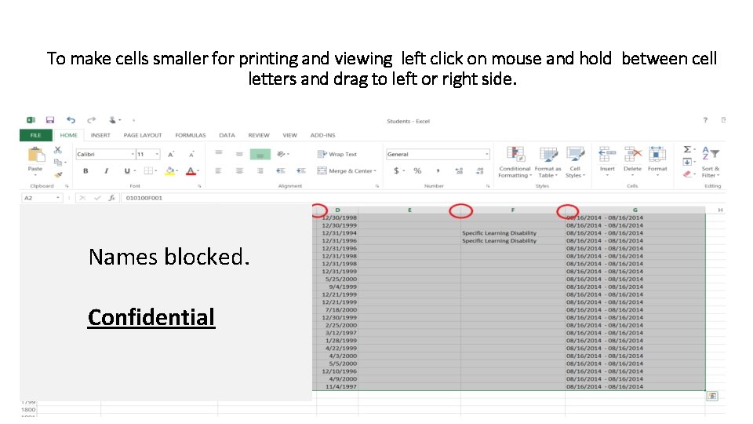Image resolution: width=753 pixels, height=424 pixels.
Task: Click the Save icon in quick access toolbar
Action: point(50,119)
